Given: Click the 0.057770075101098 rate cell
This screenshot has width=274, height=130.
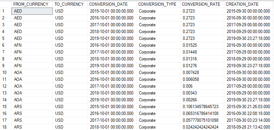Looking at the screenshot, I should point(202,120).
